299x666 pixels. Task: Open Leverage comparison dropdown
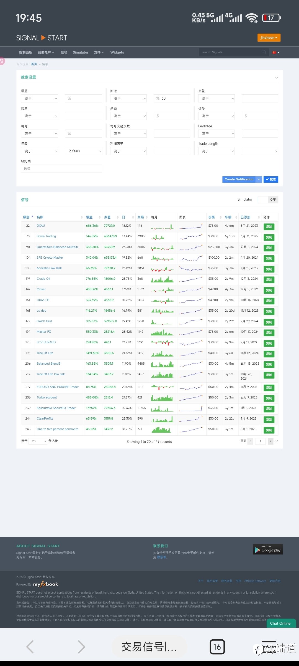[x=216, y=133]
